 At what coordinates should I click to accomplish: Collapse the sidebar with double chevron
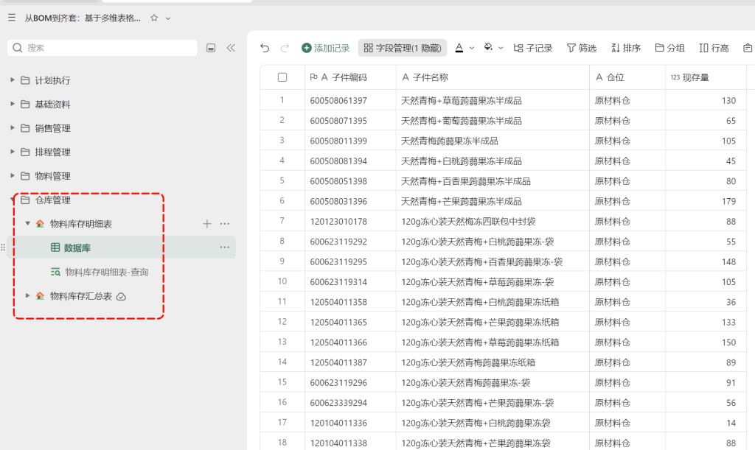pyautogui.click(x=231, y=48)
